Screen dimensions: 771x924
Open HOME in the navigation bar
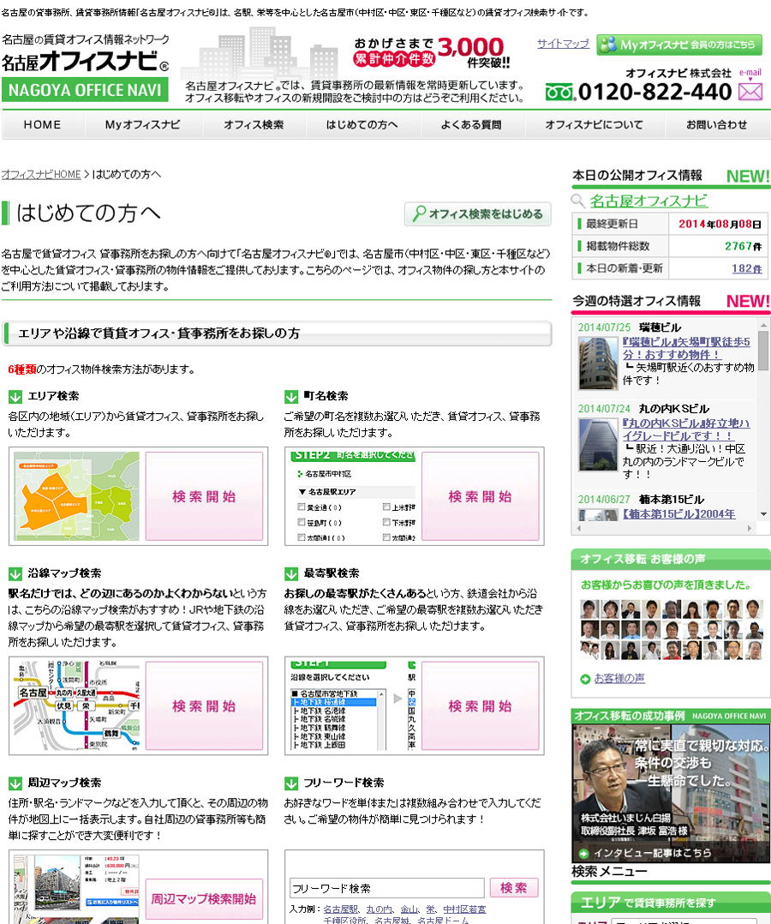[x=43, y=125]
